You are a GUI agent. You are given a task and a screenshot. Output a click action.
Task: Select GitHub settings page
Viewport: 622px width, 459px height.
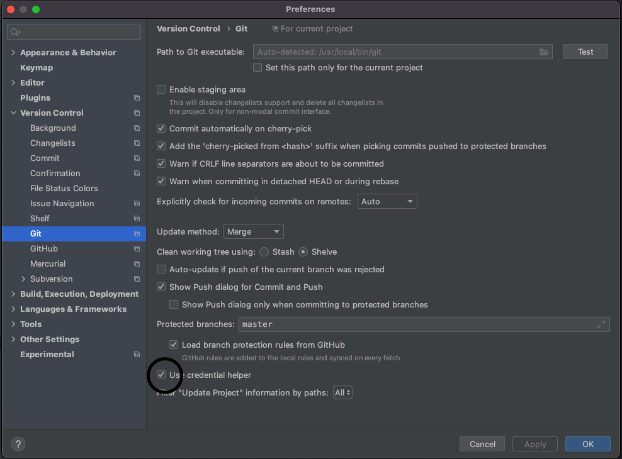click(44, 249)
